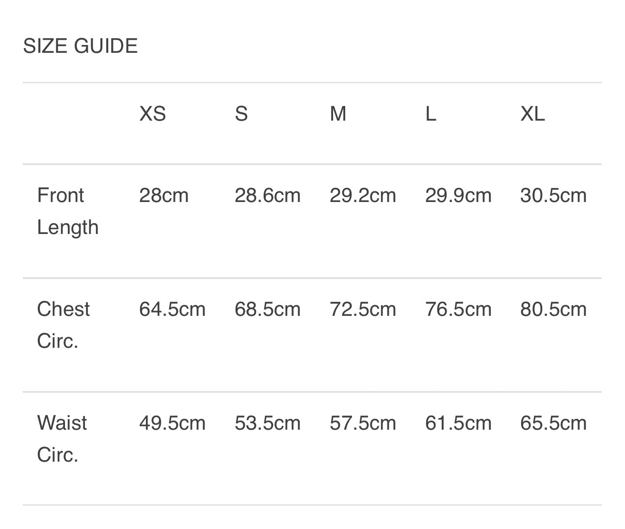Click the 53.5cm waist circumference value
Viewport: 625px width, 529px height.
click(x=268, y=423)
